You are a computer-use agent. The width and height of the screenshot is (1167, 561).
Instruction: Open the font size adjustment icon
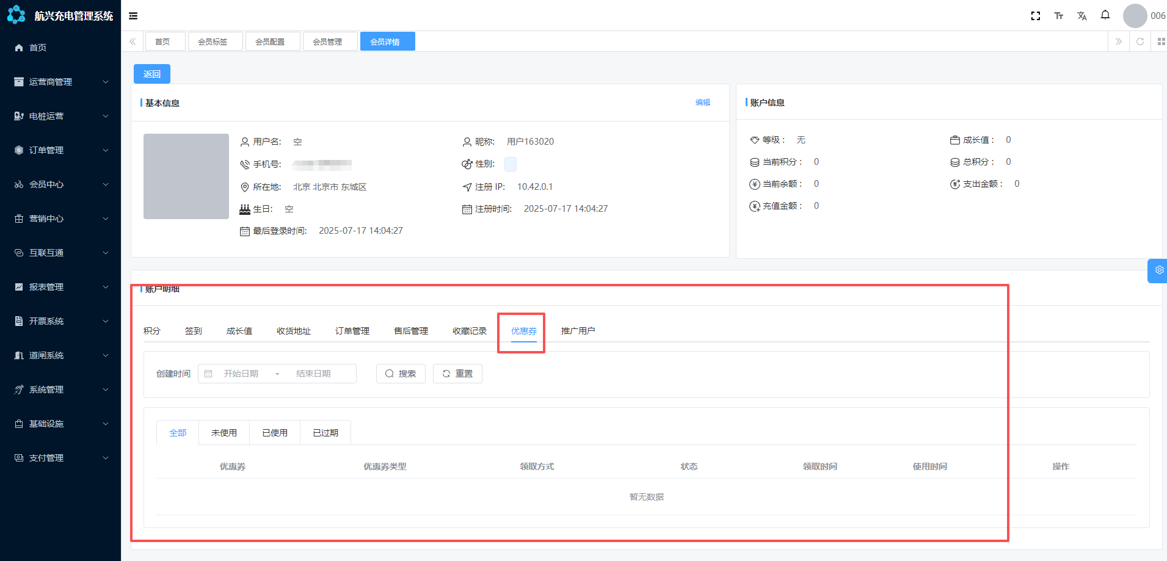pyautogui.click(x=1058, y=16)
